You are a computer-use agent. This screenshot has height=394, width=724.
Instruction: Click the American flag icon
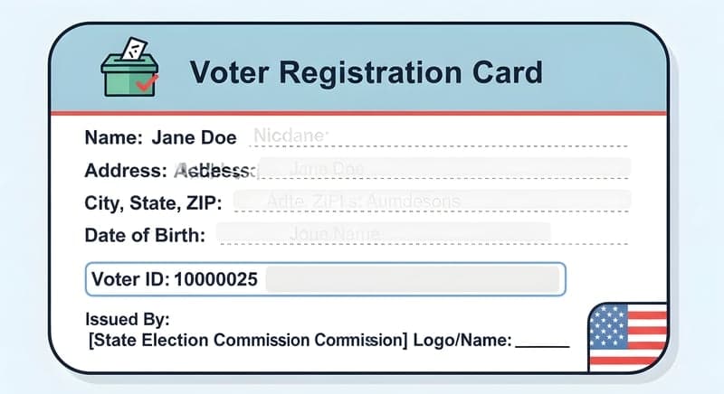[x=628, y=335]
